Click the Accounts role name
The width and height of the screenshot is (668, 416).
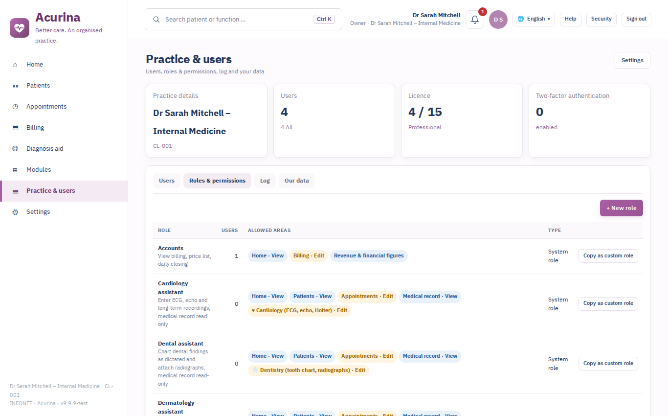pyautogui.click(x=171, y=248)
